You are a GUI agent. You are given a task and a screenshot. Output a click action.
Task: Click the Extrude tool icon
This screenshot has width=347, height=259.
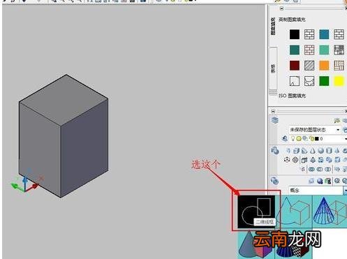[304, 160]
